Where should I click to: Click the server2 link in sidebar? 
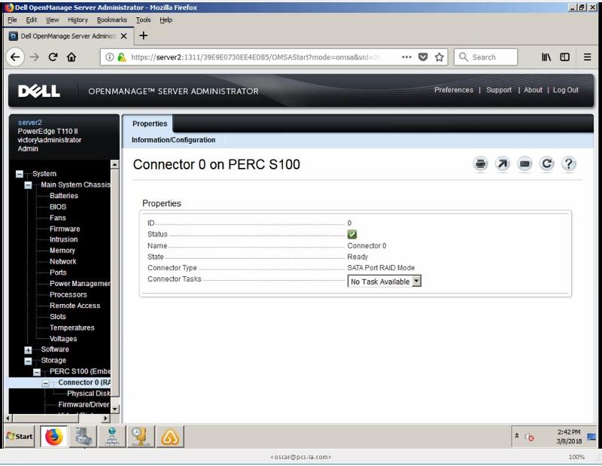coord(30,123)
